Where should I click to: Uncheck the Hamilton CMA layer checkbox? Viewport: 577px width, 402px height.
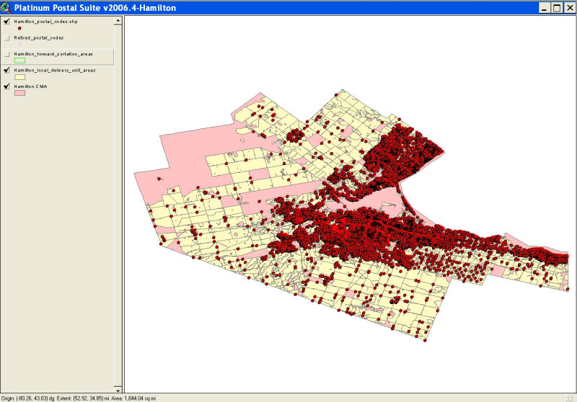pos(6,86)
